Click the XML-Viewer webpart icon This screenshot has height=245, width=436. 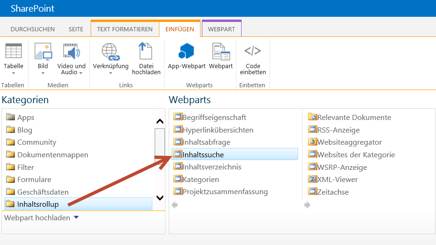click(x=313, y=179)
